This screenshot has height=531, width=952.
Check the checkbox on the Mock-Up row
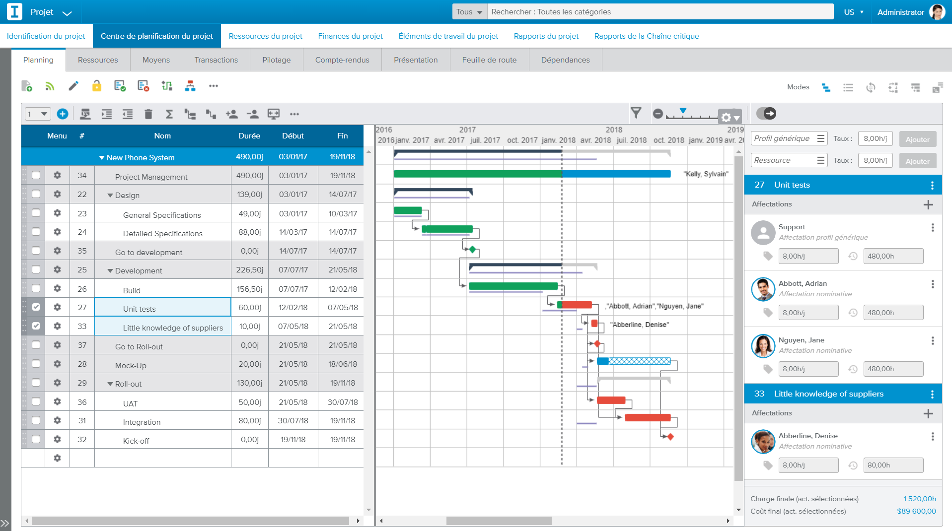pyautogui.click(x=35, y=364)
